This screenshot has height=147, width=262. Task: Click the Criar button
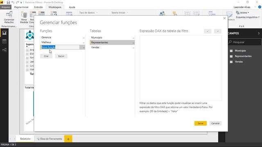click(x=46, y=56)
